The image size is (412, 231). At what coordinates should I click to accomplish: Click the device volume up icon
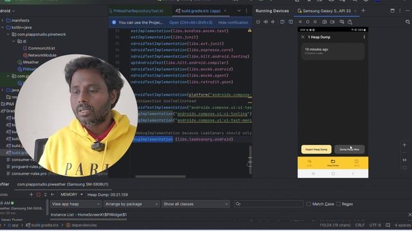tap(266, 22)
